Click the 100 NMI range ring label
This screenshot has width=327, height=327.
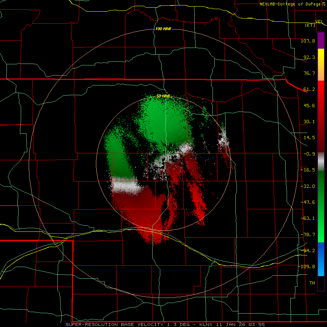click(x=163, y=29)
